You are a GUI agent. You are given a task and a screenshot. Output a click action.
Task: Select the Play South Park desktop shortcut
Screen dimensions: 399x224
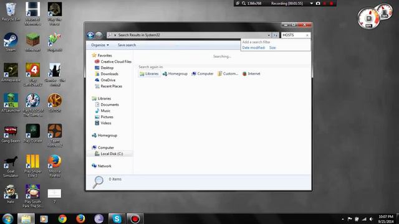[x=32, y=196]
